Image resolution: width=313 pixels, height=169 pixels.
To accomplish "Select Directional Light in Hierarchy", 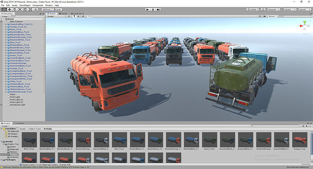I will click(x=18, y=105).
